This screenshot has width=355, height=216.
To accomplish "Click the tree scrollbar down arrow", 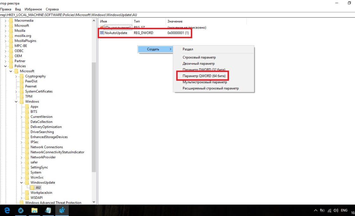I will [94, 202].
